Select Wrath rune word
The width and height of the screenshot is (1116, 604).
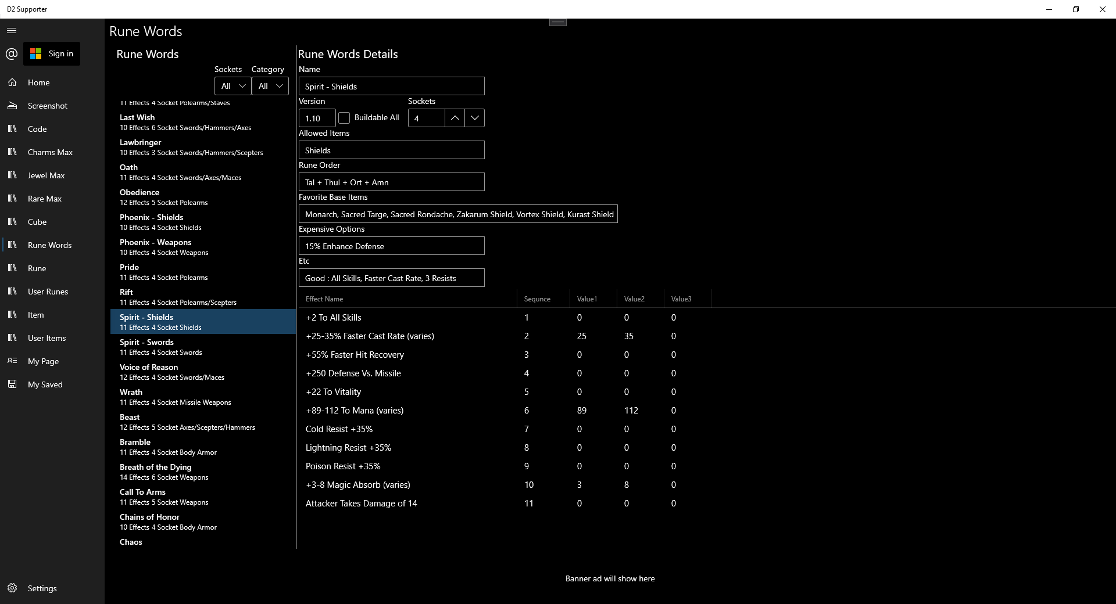point(203,397)
